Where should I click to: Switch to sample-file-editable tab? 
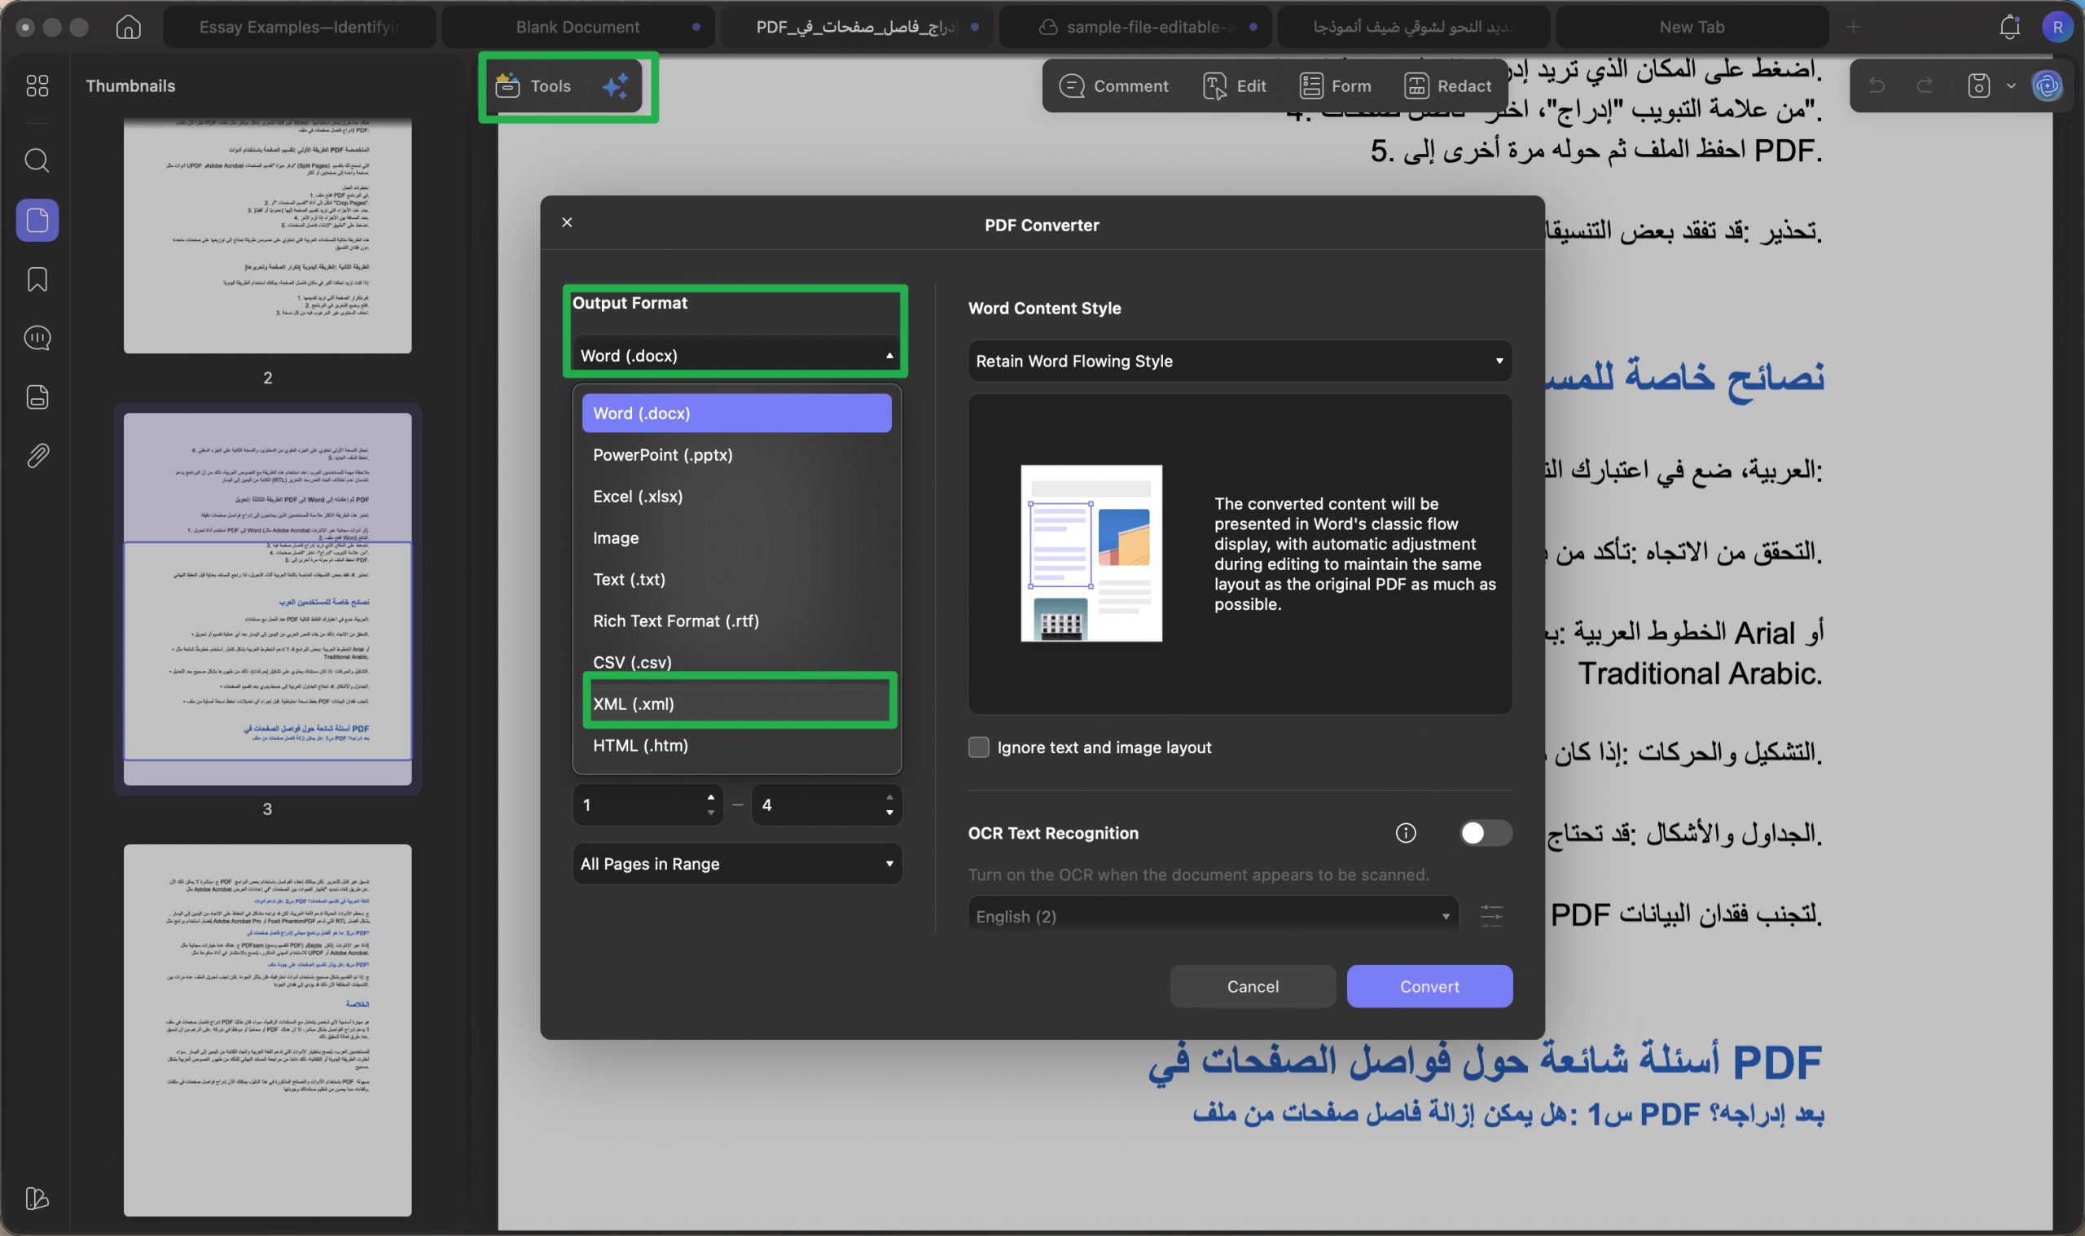coord(1135,27)
